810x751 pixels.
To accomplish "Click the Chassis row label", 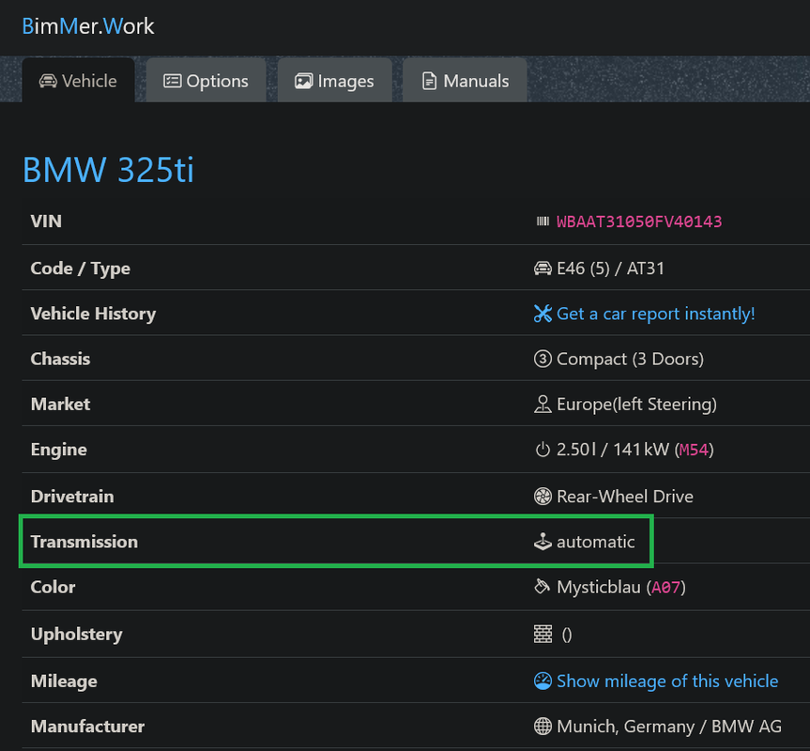I will 60,359.
